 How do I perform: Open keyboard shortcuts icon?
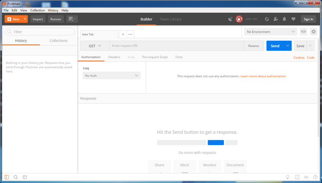(306, 177)
